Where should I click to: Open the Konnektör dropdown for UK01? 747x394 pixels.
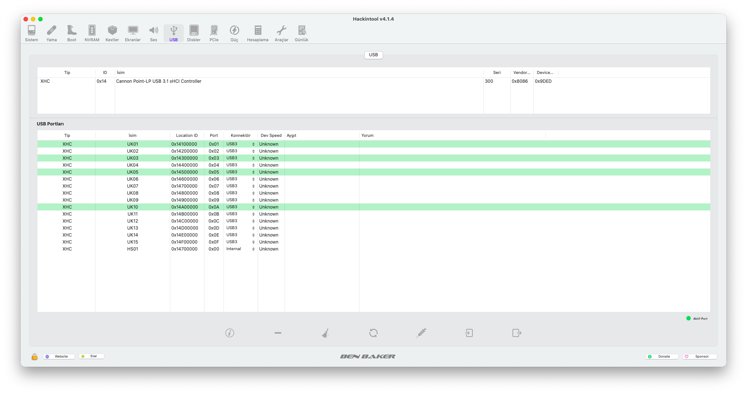[240, 144]
